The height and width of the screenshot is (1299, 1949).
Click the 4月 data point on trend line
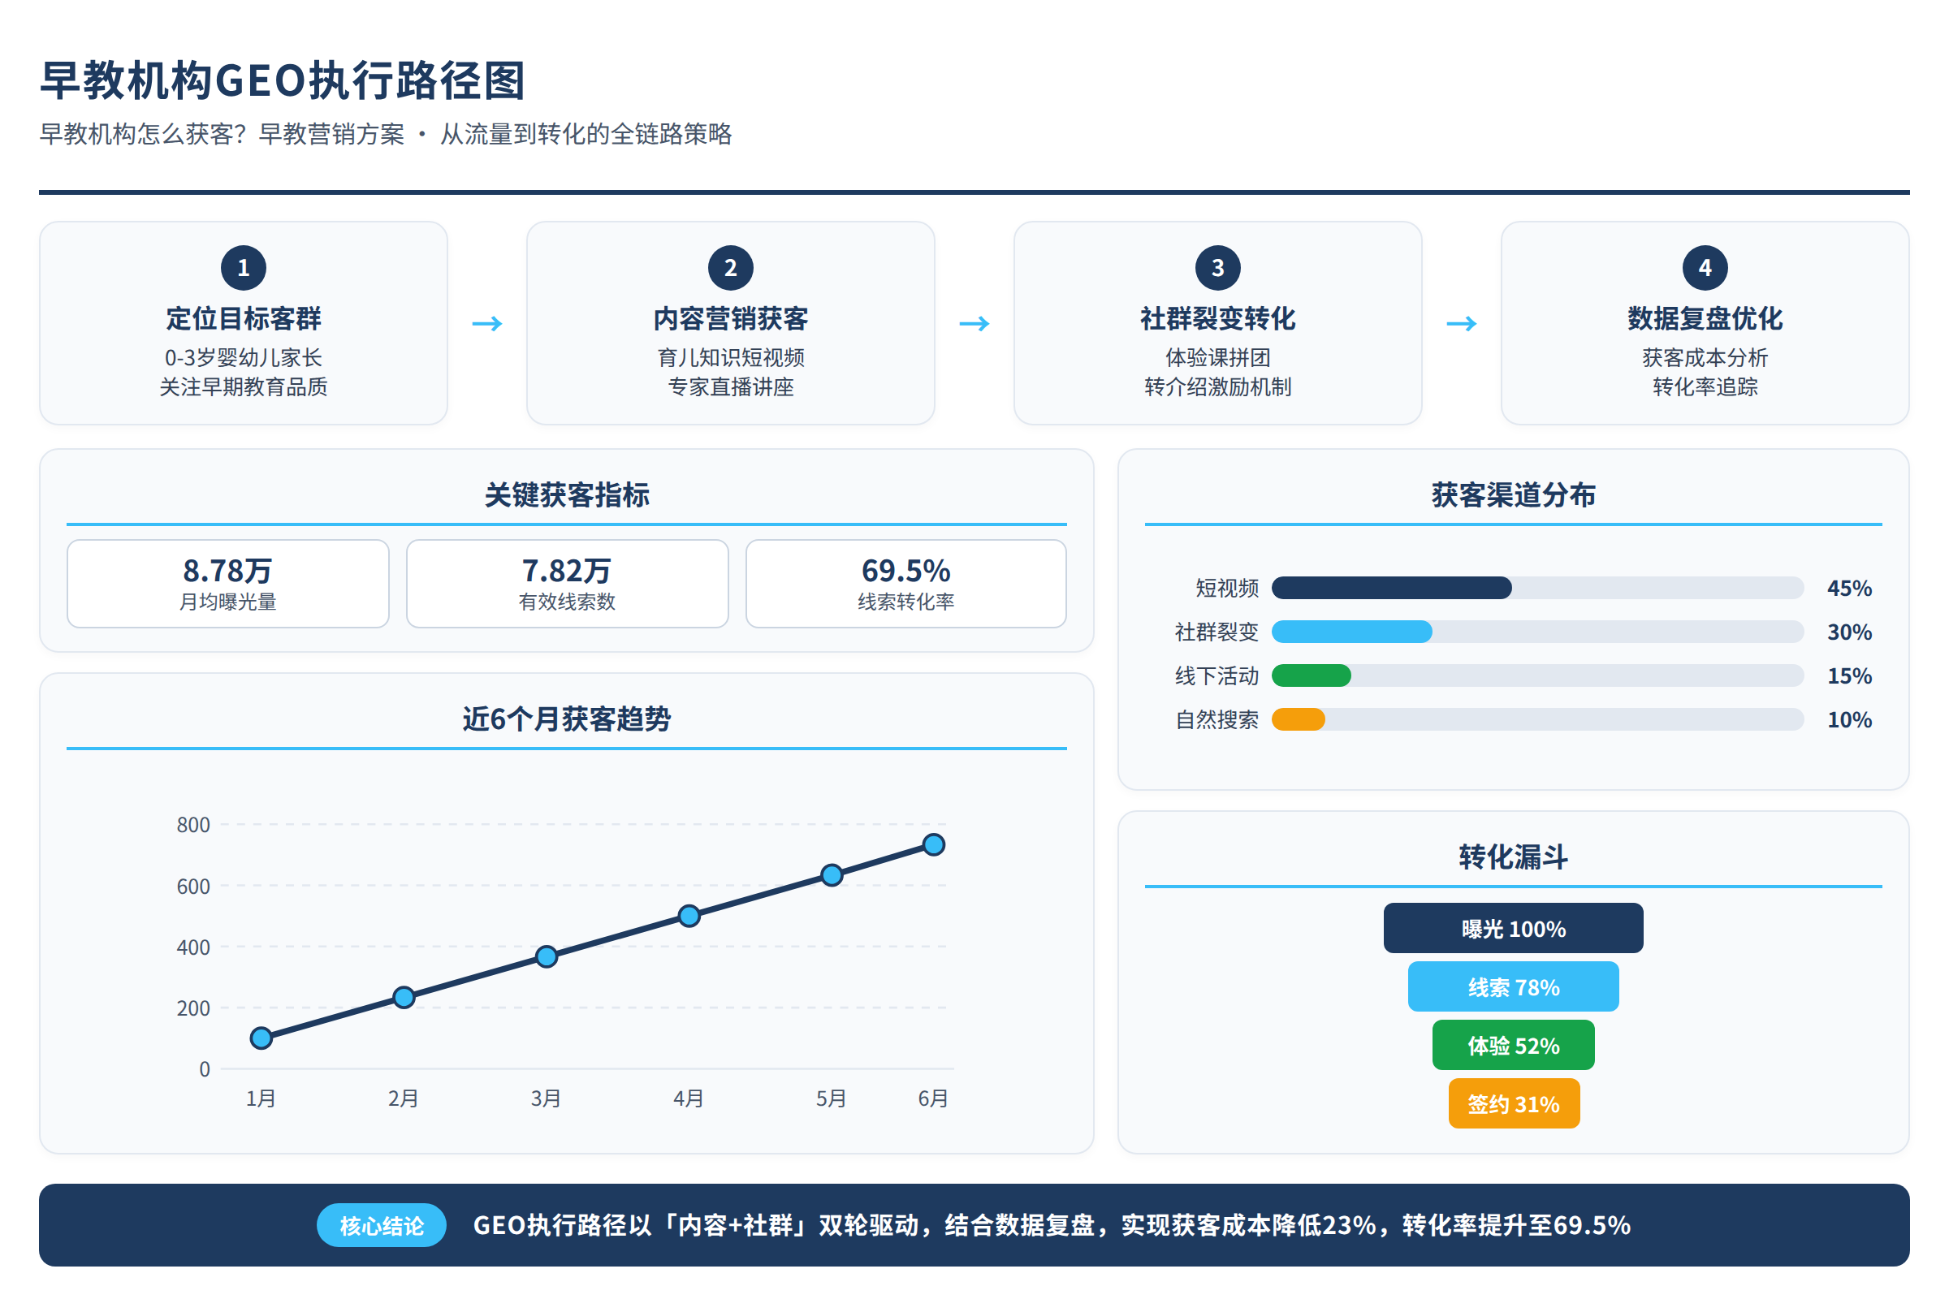click(689, 917)
